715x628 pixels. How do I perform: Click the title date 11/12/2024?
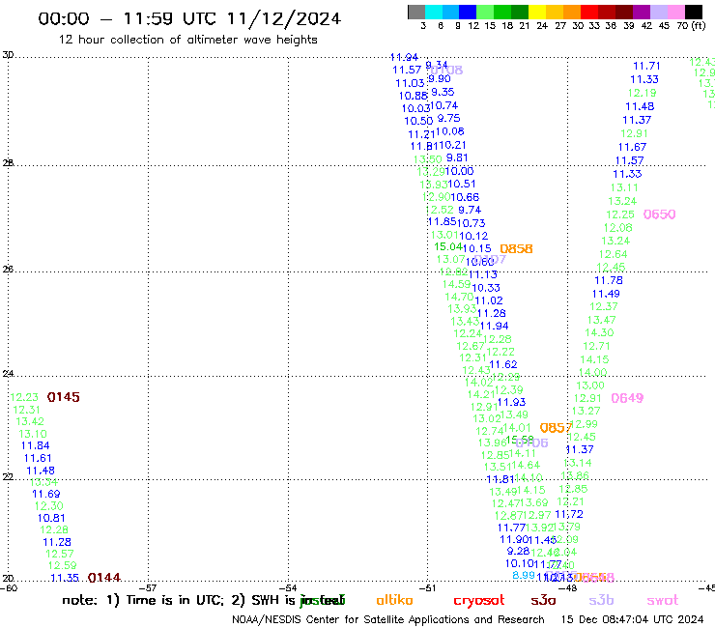[284, 19]
